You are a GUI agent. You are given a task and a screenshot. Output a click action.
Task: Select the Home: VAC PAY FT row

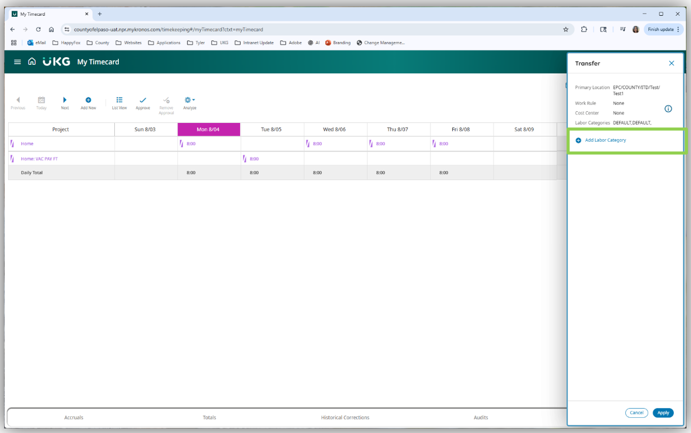pos(39,159)
